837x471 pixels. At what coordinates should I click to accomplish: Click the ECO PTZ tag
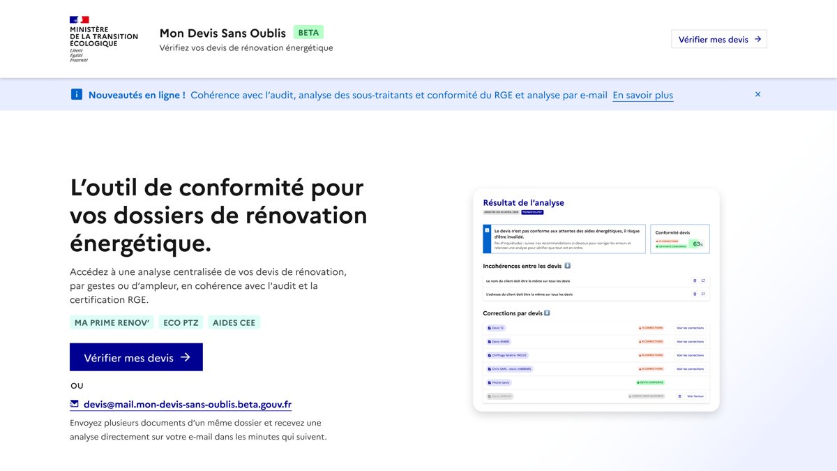(181, 322)
